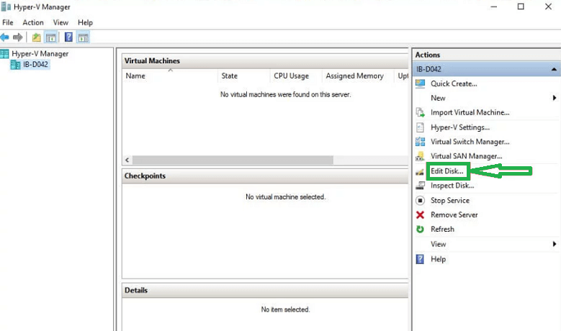Click the blue Help question mark toolbar icon
This screenshot has width=561, height=331.
pos(68,37)
